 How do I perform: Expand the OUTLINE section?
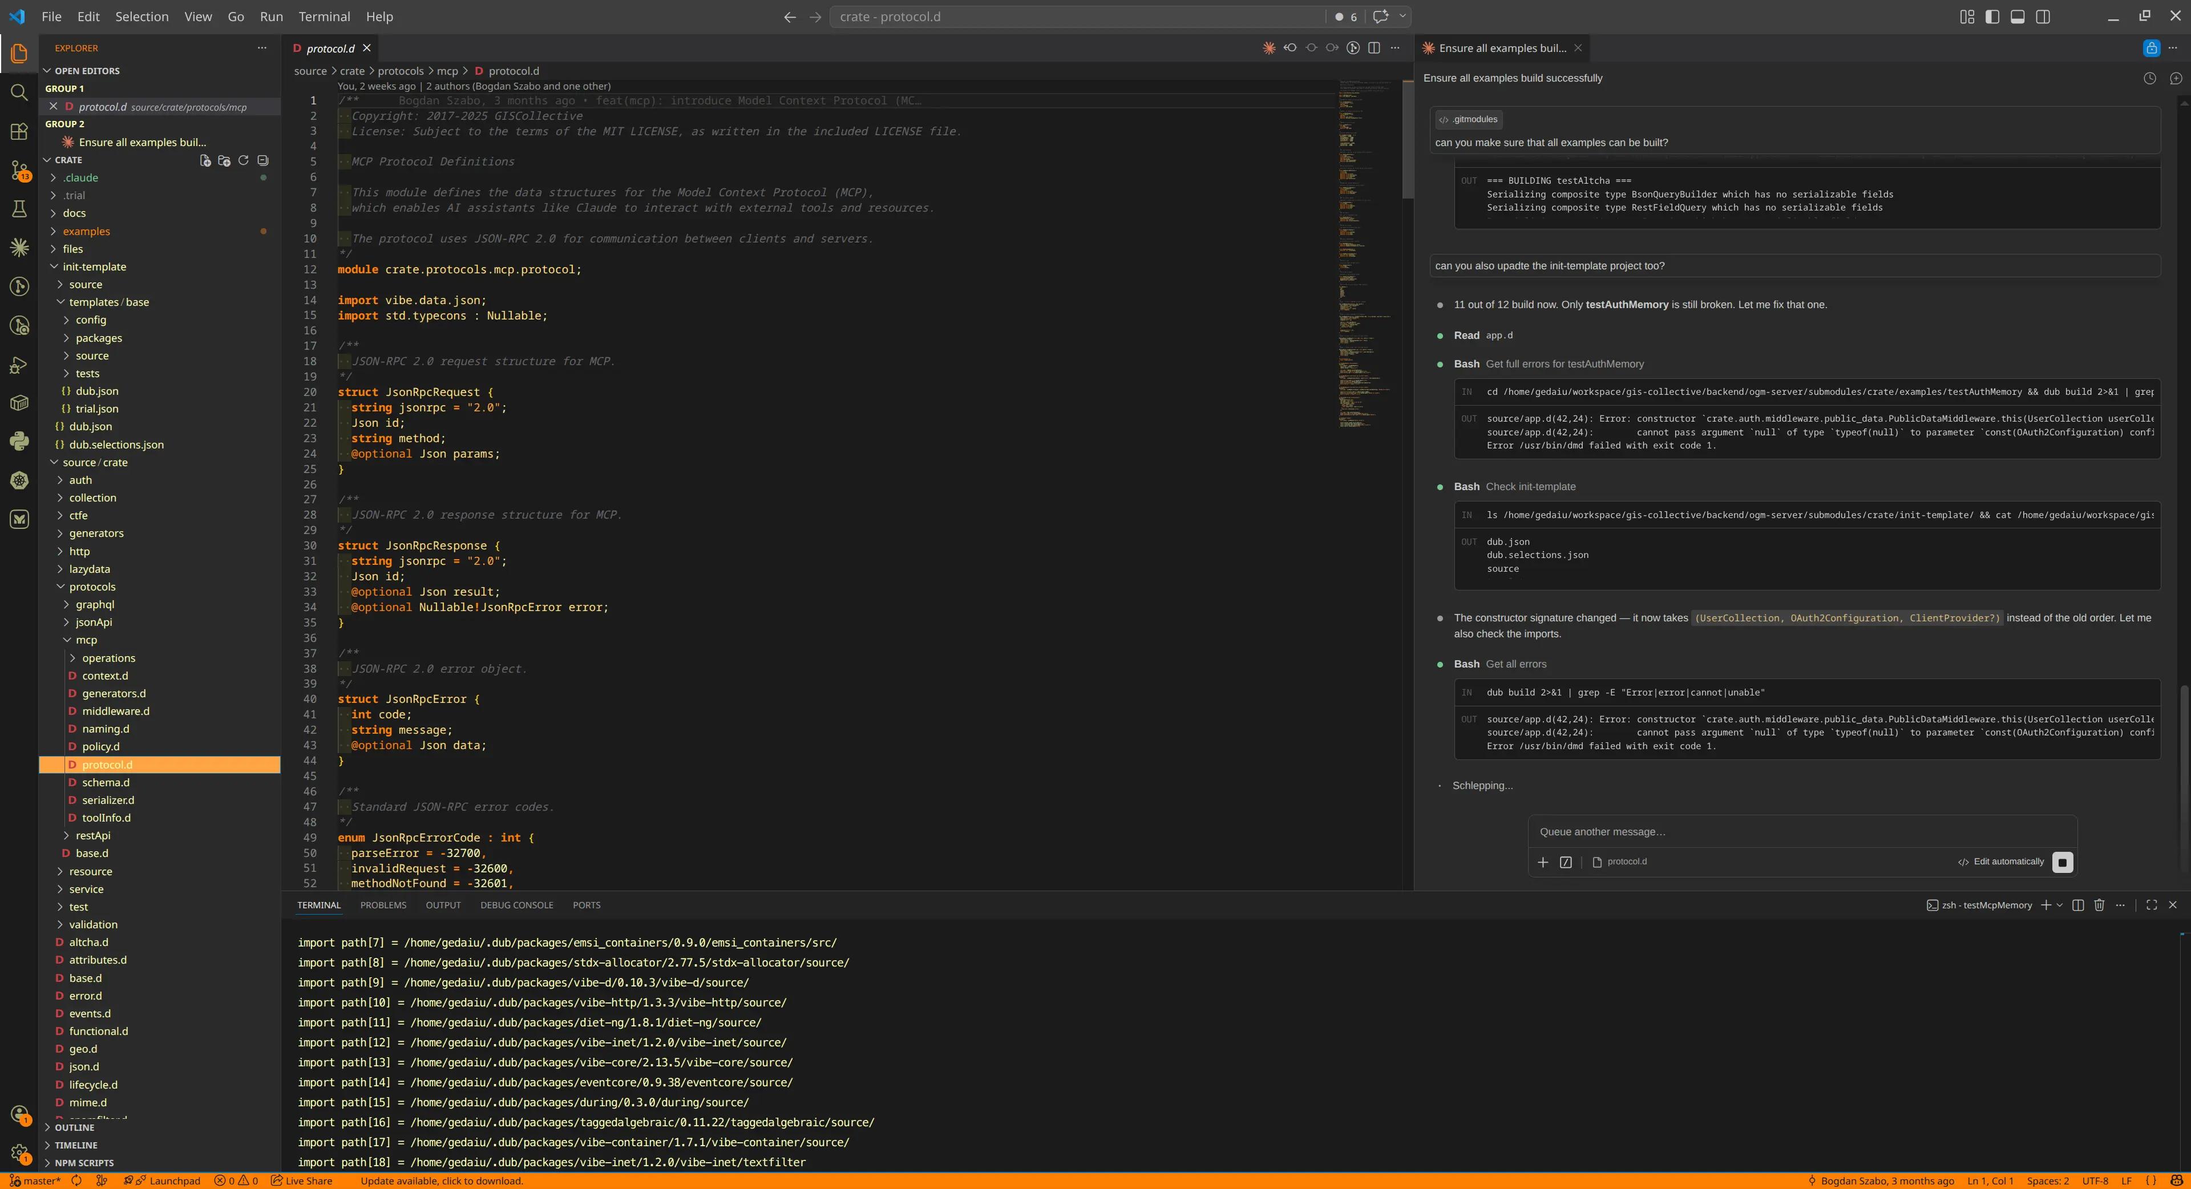click(75, 1127)
